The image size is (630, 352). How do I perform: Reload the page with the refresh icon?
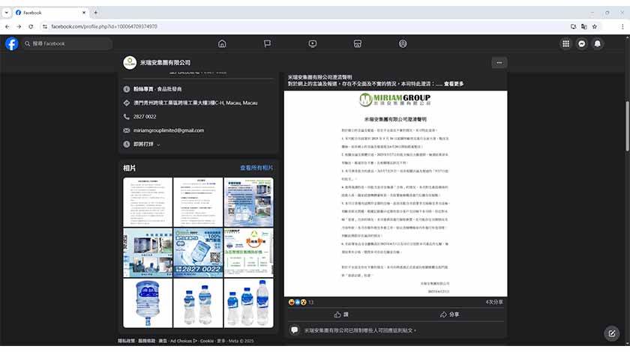coord(31,26)
